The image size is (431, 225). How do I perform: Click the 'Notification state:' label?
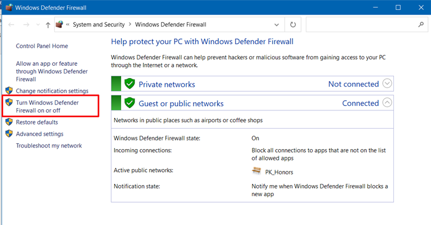pyautogui.click(x=136, y=186)
